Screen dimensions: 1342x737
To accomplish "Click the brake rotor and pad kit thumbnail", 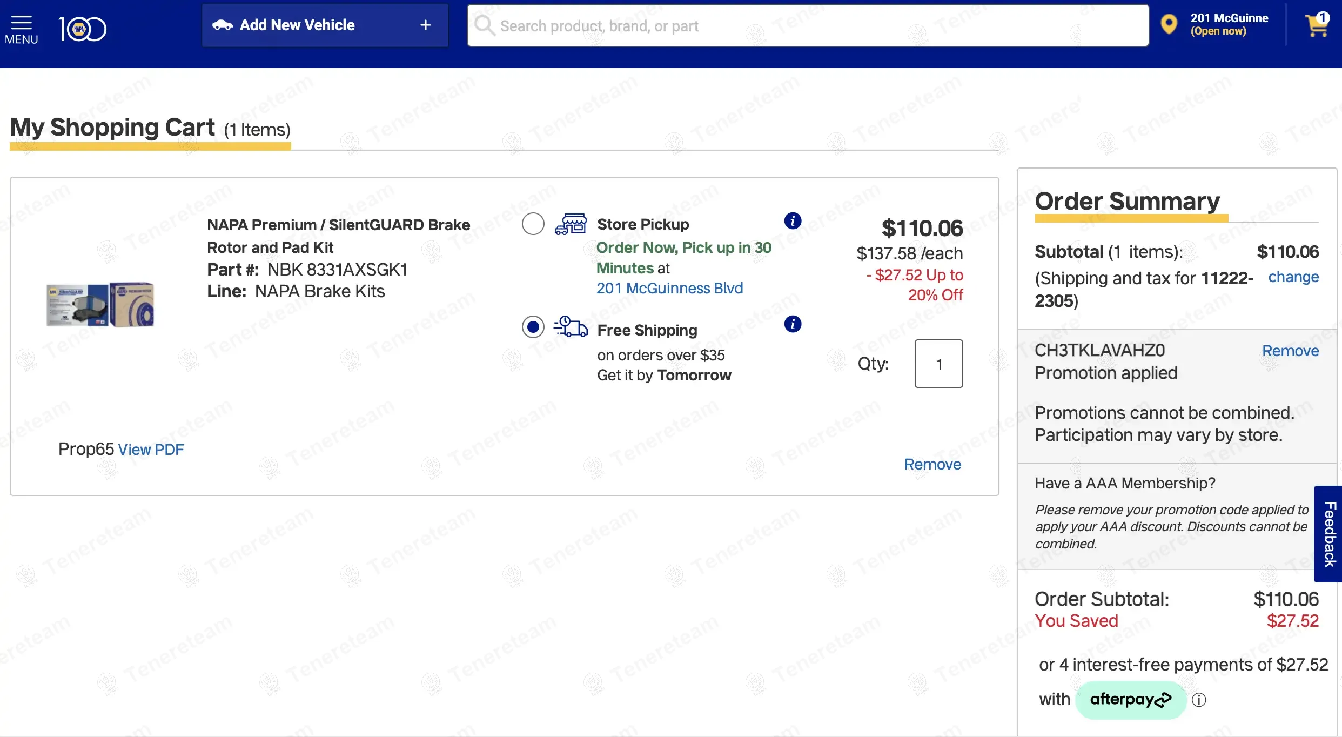I will pyautogui.click(x=100, y=304).
